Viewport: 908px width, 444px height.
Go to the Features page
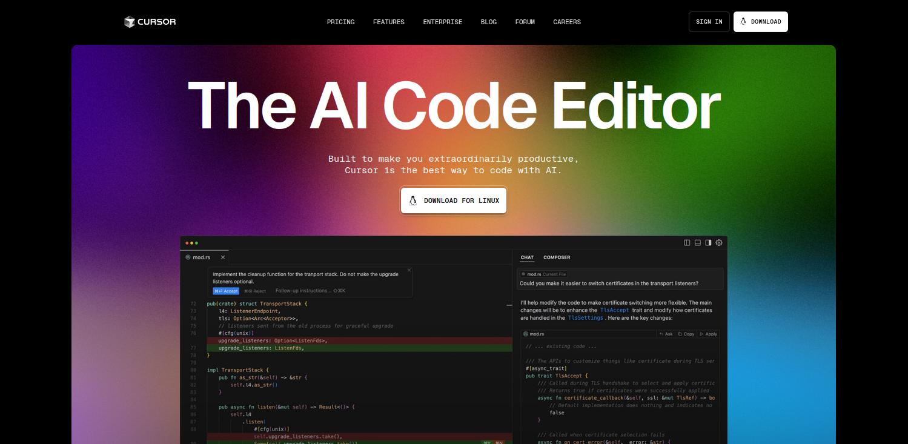(x=389, y=22)
